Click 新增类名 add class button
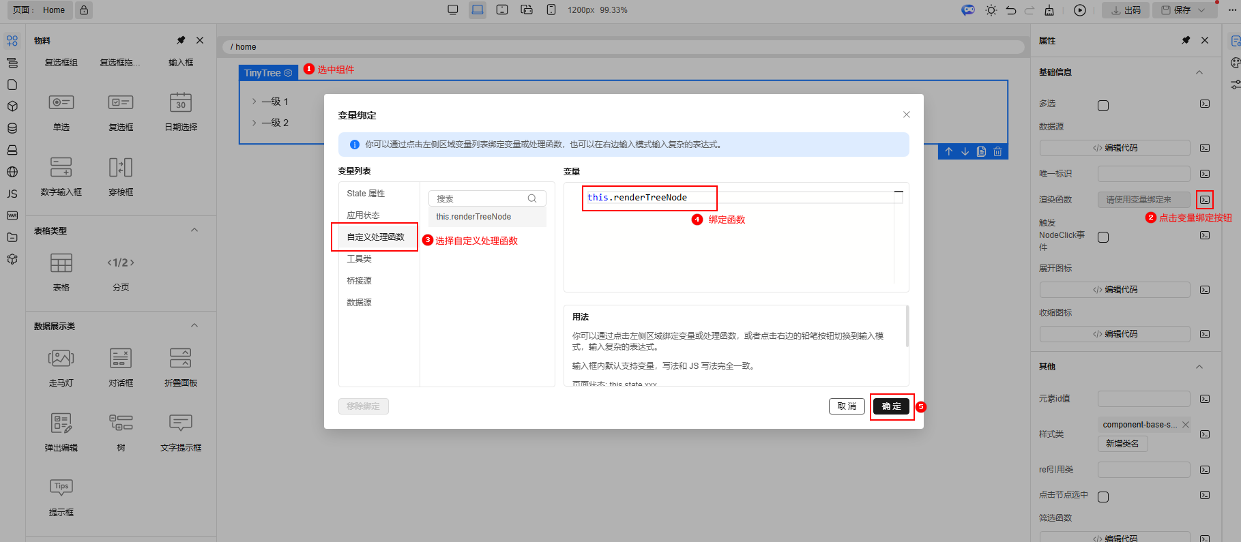Image resolution: width=1241 pixels, height=542 pixels. (1122, 444)
